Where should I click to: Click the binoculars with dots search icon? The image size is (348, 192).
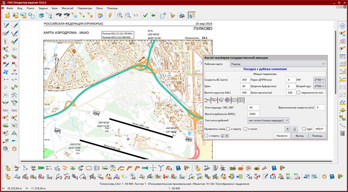67,15
